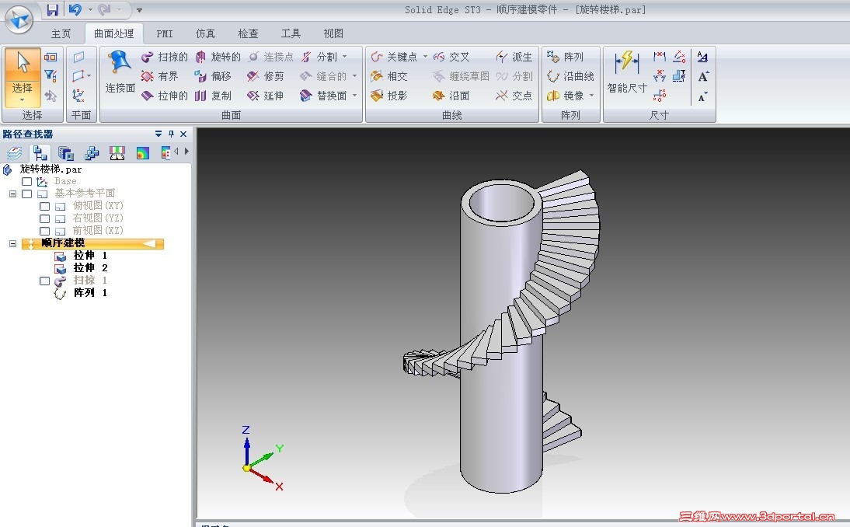Collapse the 基本参考平面 tree node
This screenshot has height=527, width=850.
point(13,194)
